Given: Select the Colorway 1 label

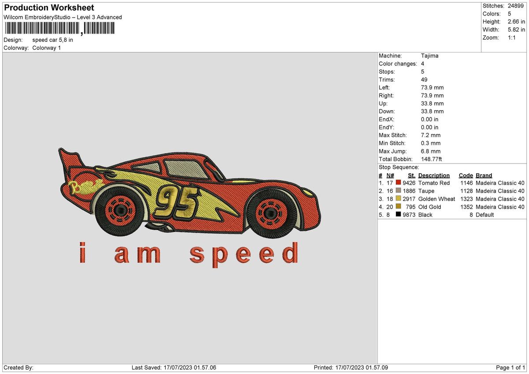Looking at the screenshot, I should tap(46, 48).
